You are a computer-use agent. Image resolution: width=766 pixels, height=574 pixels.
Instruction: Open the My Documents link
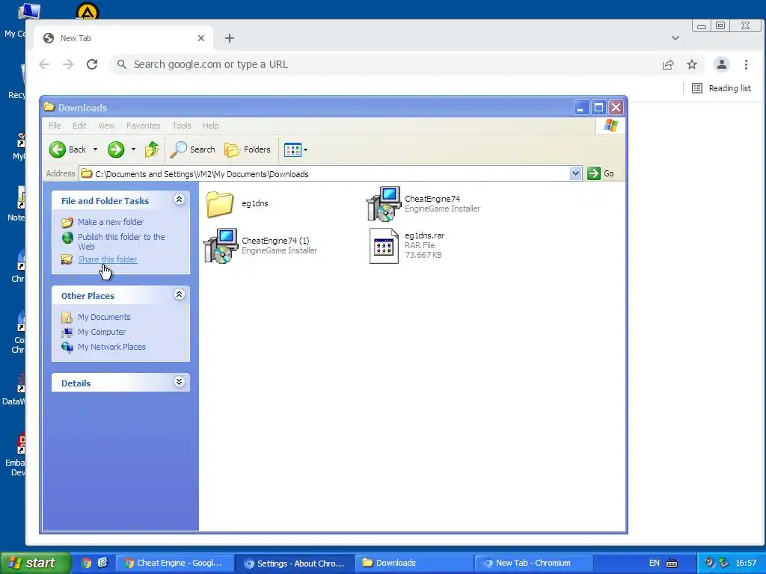(x=104, y=317)
